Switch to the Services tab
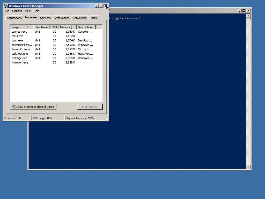This screenshot has width=265, height=199. click(45, 18)
